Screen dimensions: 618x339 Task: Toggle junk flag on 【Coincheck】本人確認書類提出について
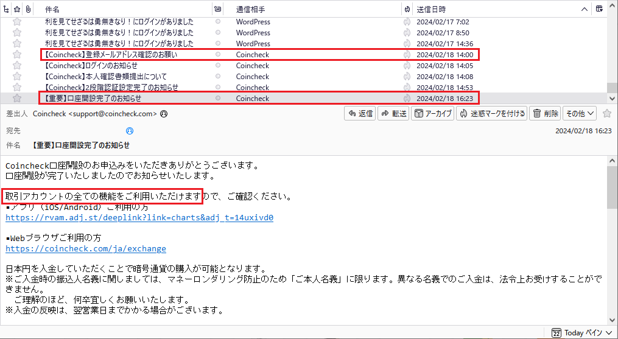pyautogui.click(x=407, y=77)
